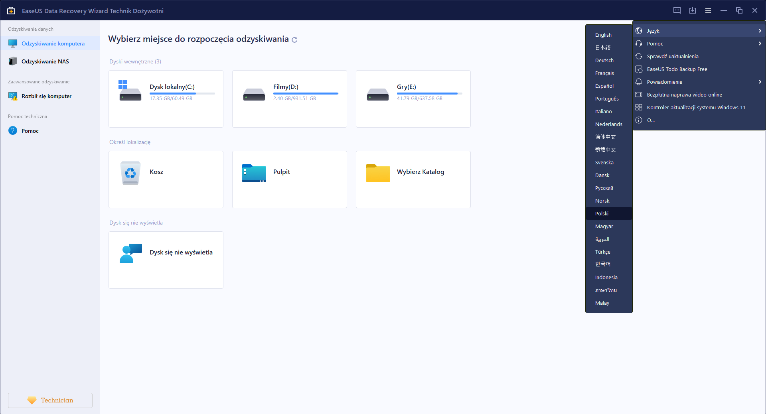Click the Filmy(D:) drive icon

254,95
